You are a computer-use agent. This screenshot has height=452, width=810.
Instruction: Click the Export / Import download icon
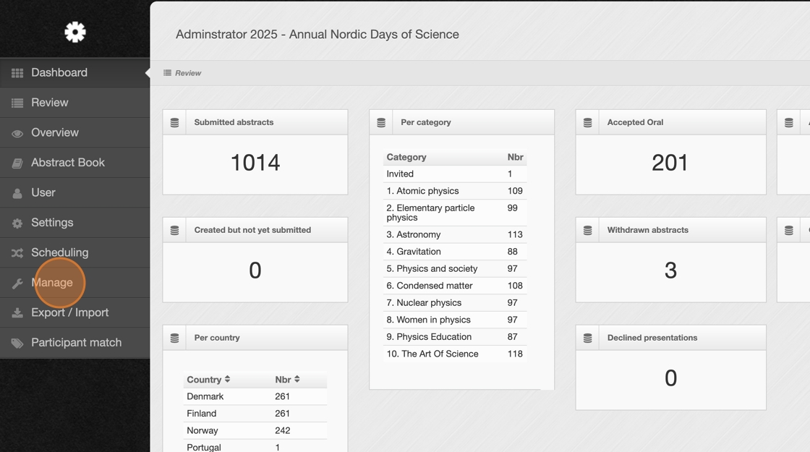coord(17,313)
